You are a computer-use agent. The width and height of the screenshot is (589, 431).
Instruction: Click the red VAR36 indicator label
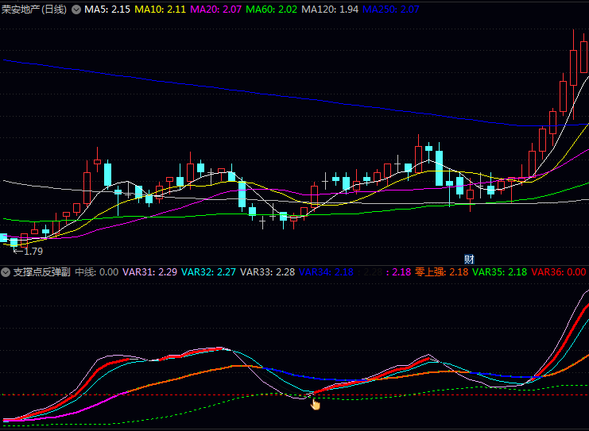coord(558,271)
